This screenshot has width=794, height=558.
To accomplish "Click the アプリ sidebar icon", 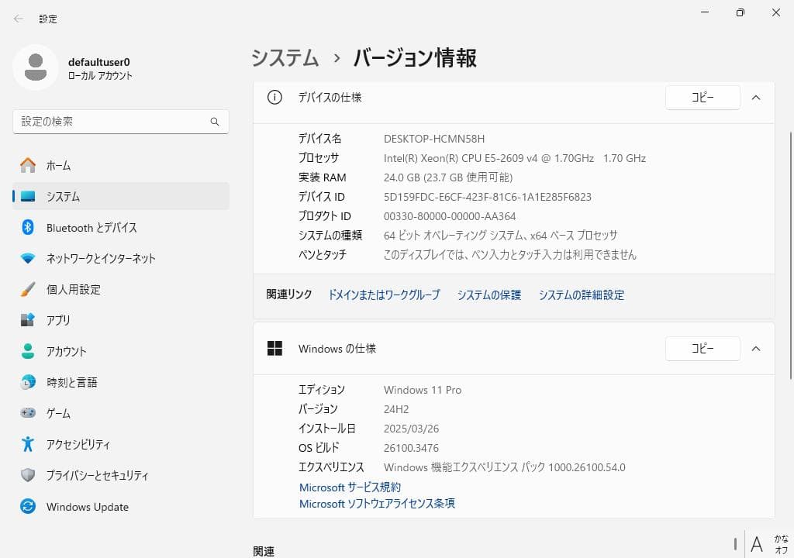I will 28,320.
